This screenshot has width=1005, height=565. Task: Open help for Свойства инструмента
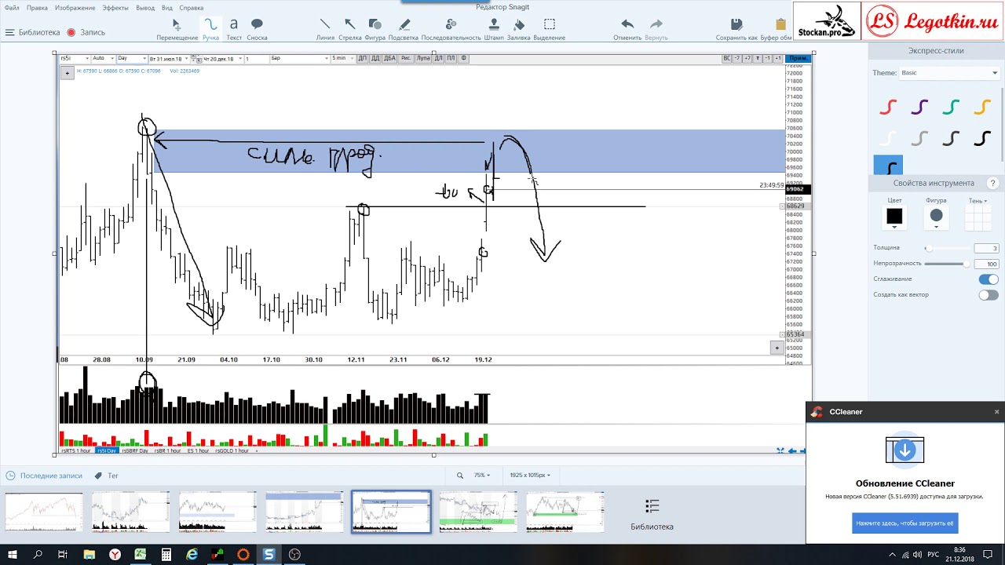[x=993, y=184]
